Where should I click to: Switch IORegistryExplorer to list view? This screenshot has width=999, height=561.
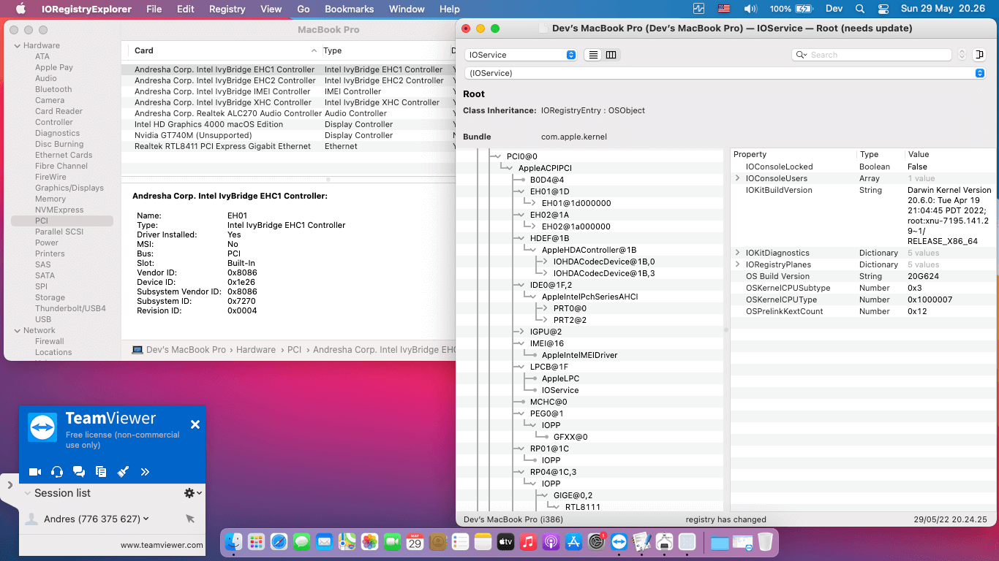(593, 55)
